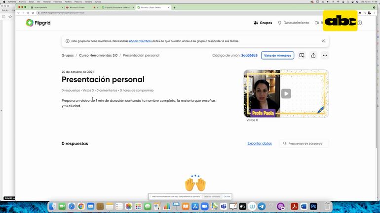Open Photoshop from the Dock
The height and width of the screenshot is (213, 380).
tap(313, 207)
